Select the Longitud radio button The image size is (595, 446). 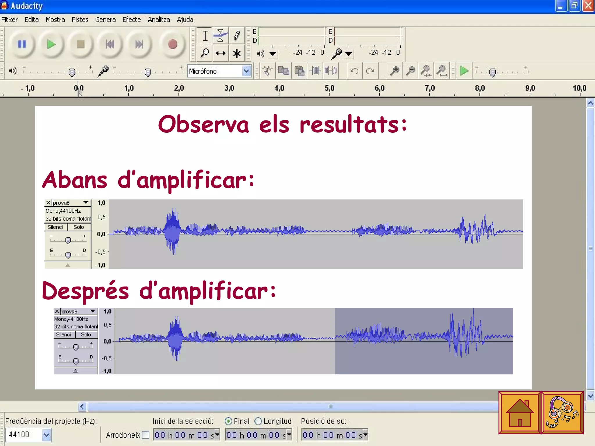pyautogui.click(x=258, y=421)
